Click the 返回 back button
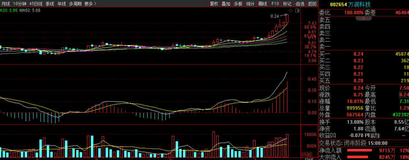This screenshot has height=160, width=409. click(312, 4)
